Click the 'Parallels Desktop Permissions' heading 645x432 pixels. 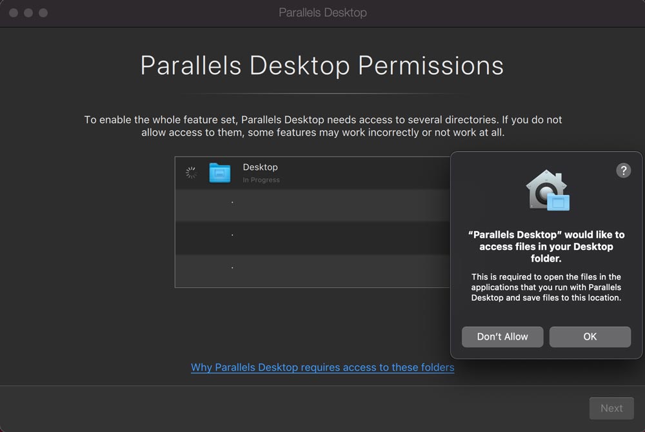pyautogui.click(x=322, y=65)
